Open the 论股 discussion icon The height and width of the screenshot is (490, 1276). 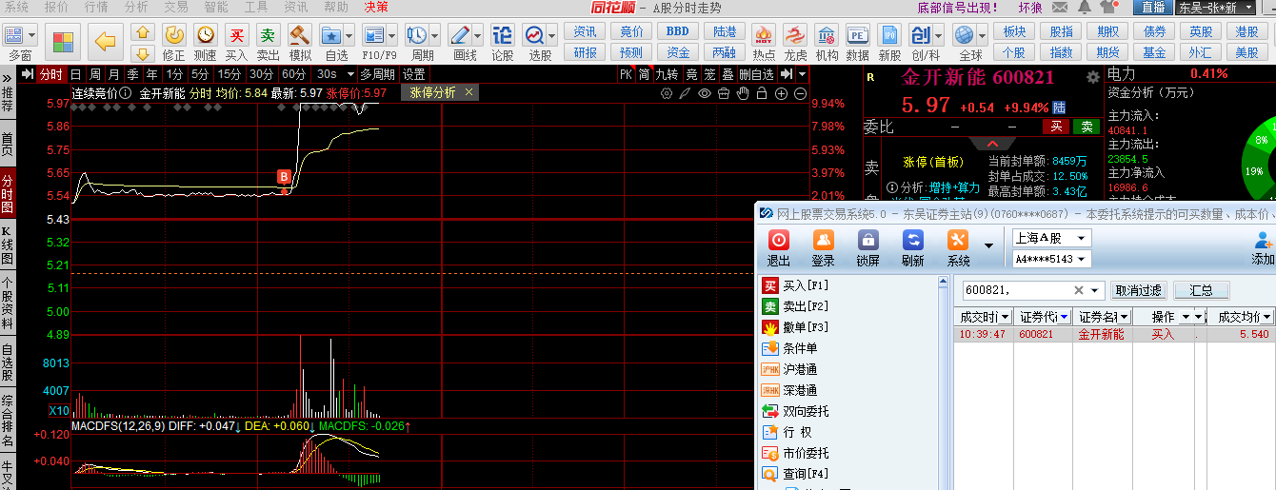(503, 35)
